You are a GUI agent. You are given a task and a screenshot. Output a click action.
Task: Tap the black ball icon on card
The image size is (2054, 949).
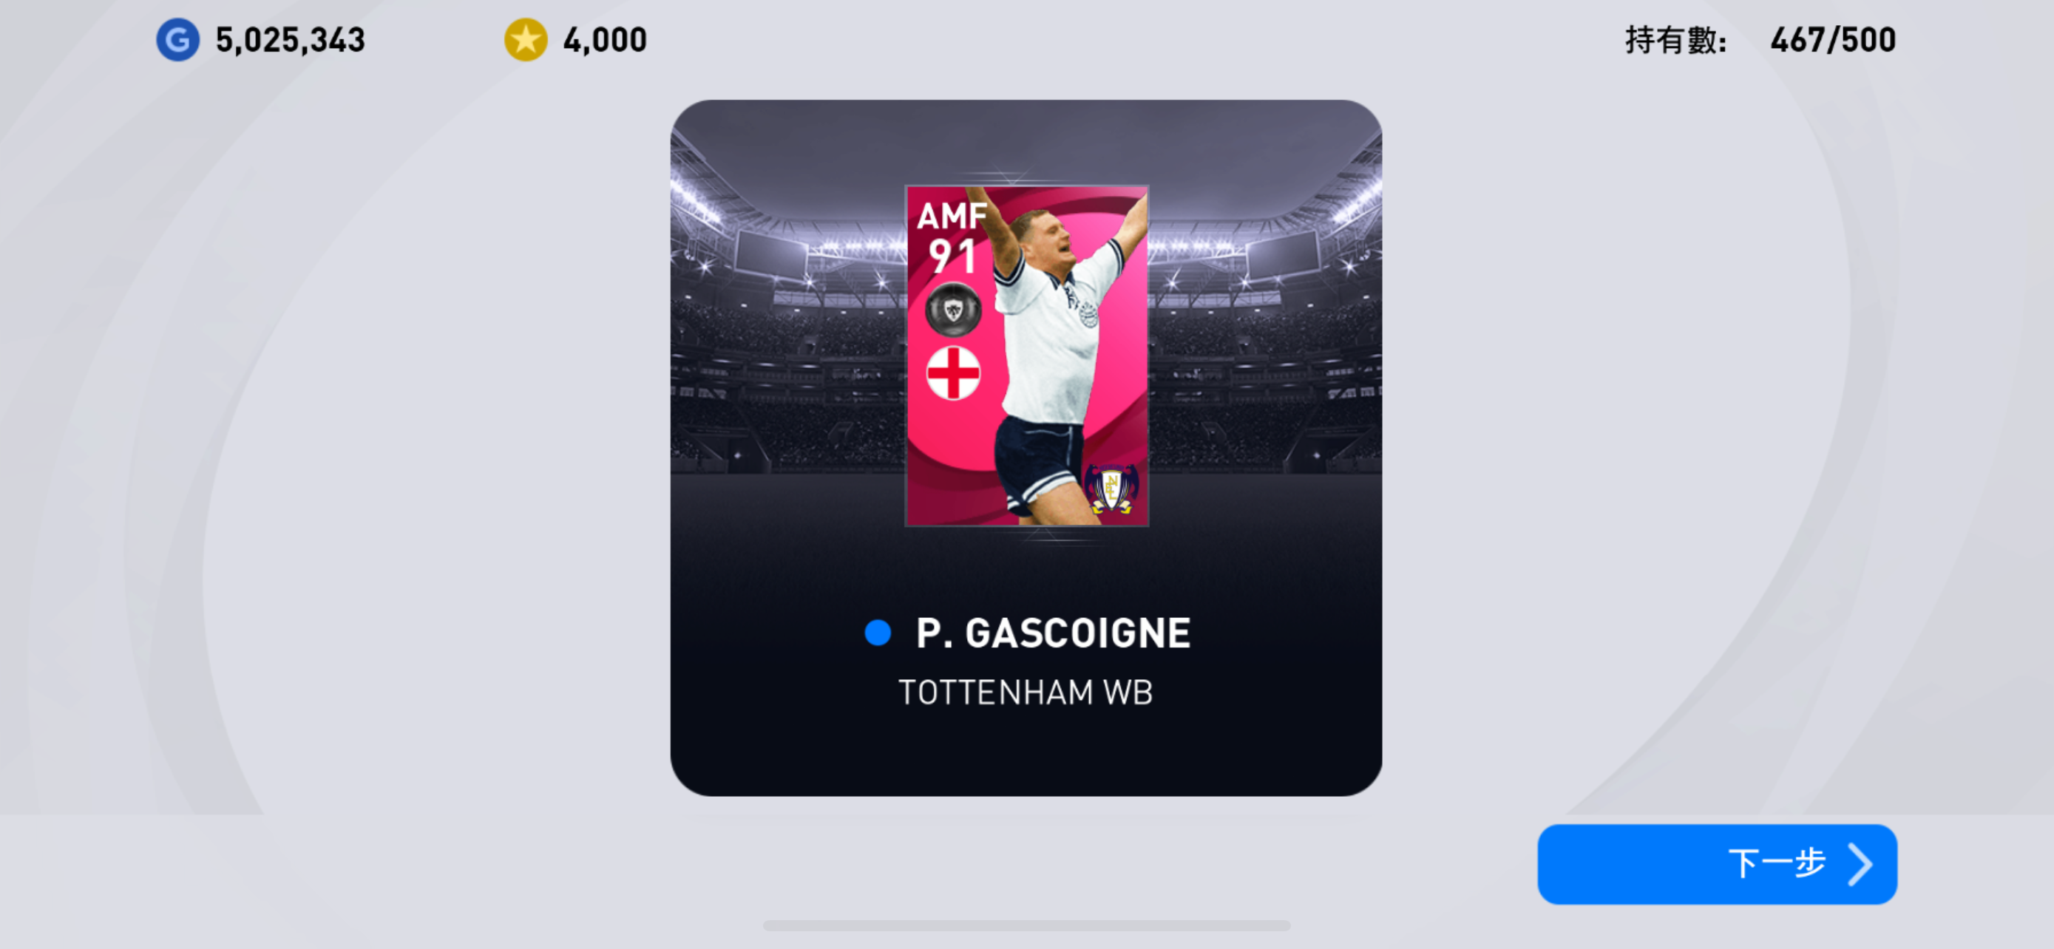tap(953, 309)
